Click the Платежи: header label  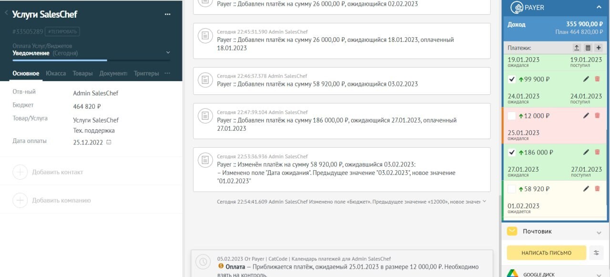click(519, 48)
